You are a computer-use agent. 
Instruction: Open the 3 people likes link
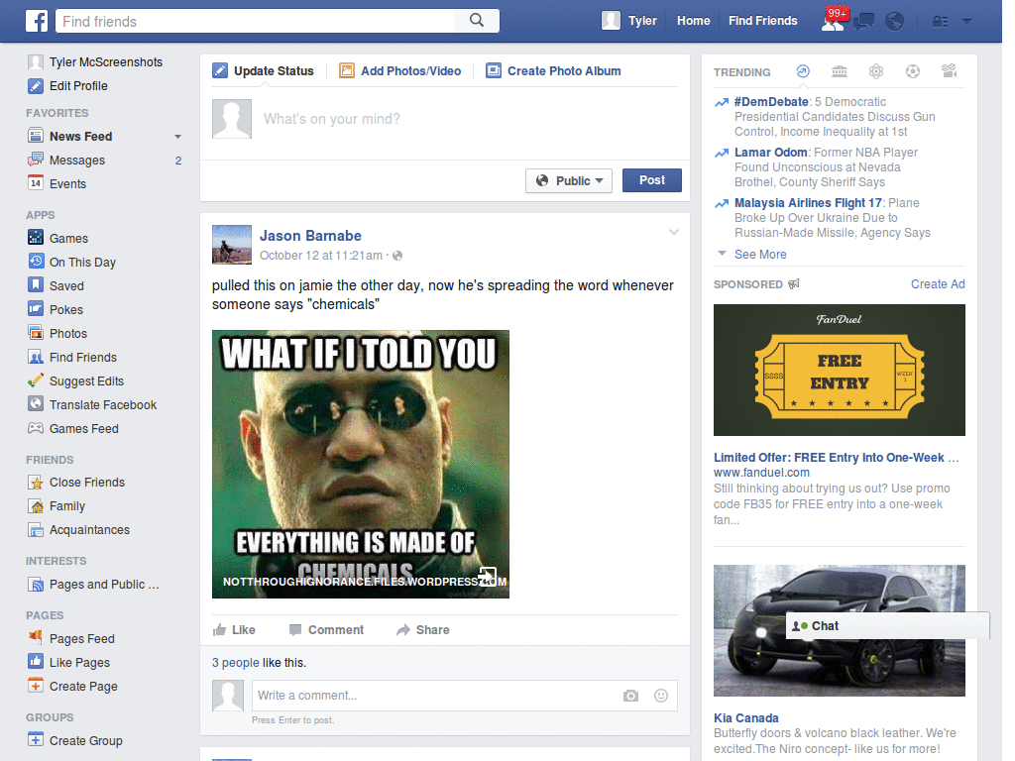[236, 663]
